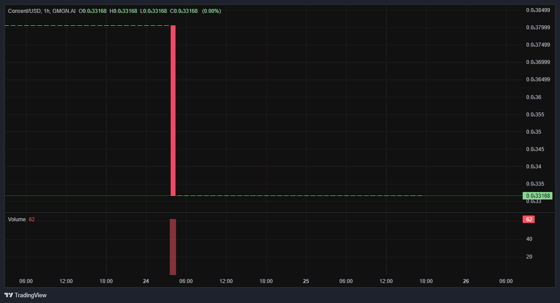Click the 20 volume axis label
The image size is (560, 303).
[529, 257]
